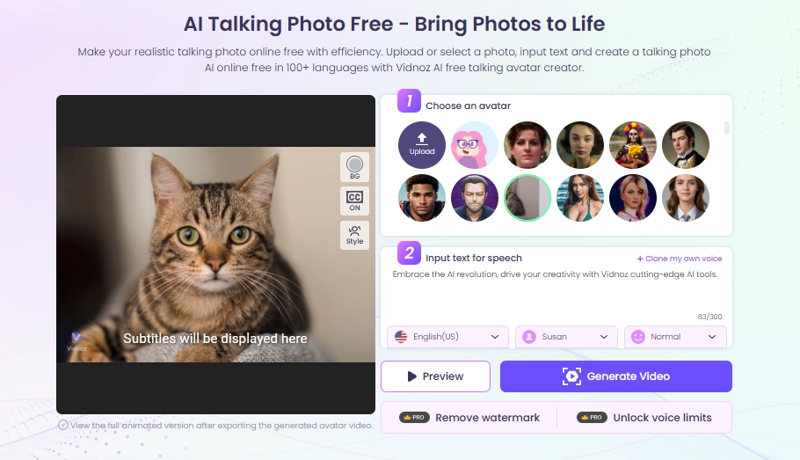Select the man in Victorian suit avatar
Screen dimensions: 800x460
(x=685, y=145)
